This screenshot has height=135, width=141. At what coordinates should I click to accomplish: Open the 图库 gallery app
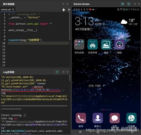pos(106,44)
